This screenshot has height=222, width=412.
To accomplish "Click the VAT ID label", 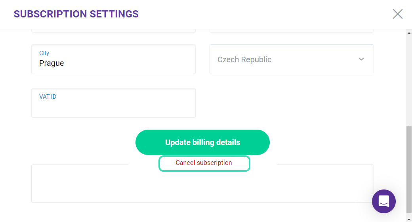I will click(48, 97).
